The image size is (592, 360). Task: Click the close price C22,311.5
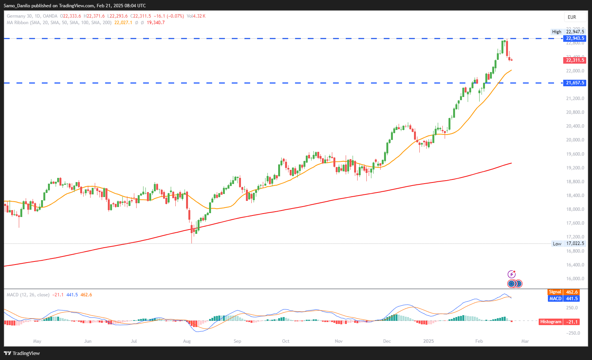(141, 16)
